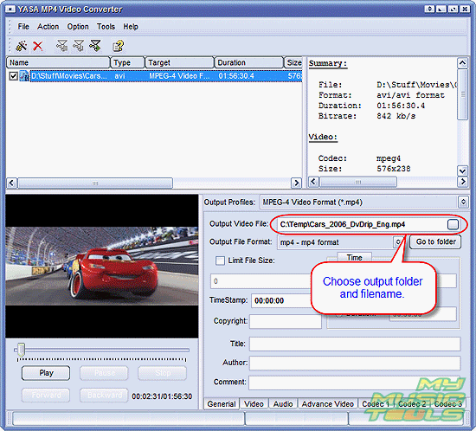
Task: Switch to the Audio tab
Action: 283,404
